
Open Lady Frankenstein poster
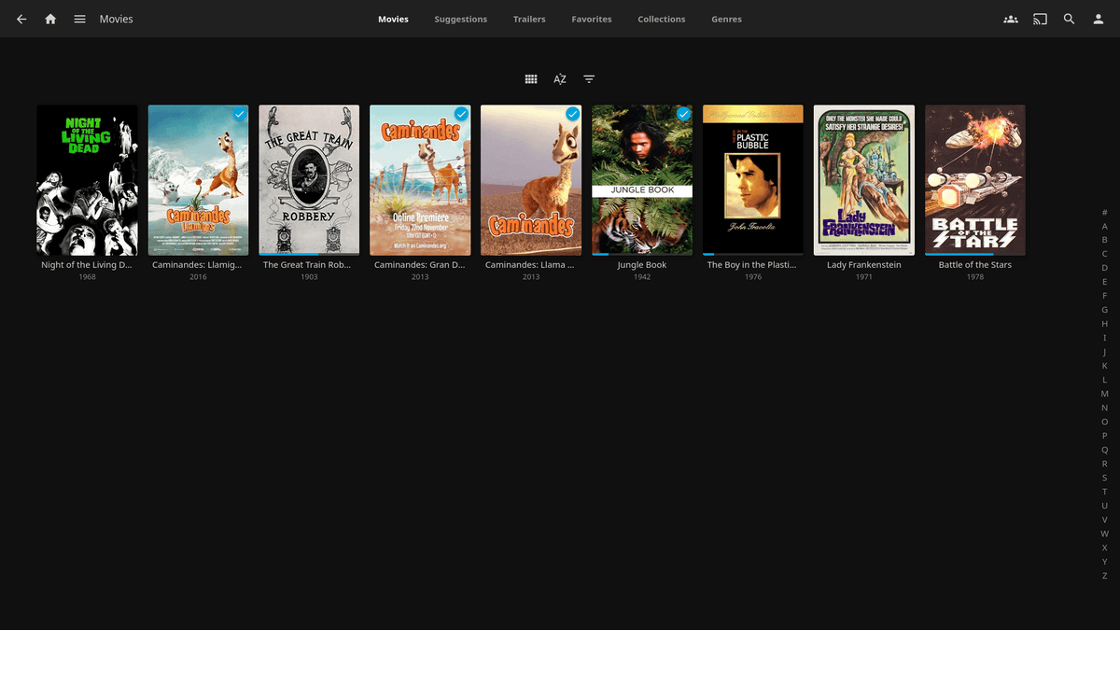click(864, 180)
